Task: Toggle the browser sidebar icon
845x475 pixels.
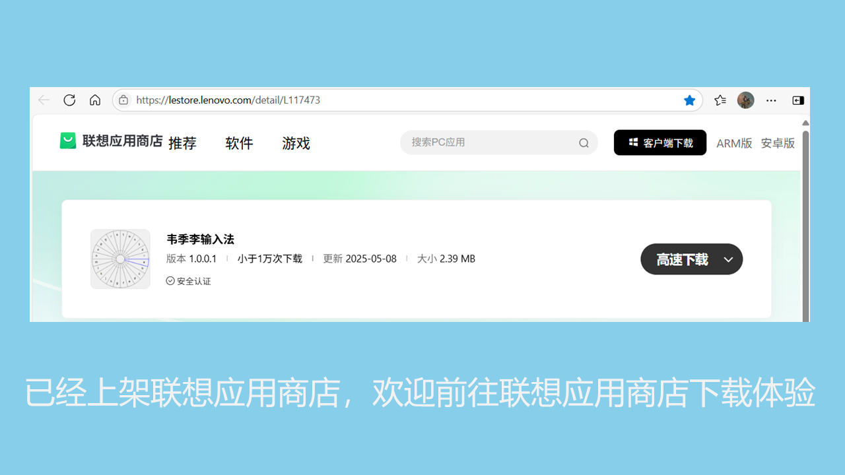Action: [798, 100]
